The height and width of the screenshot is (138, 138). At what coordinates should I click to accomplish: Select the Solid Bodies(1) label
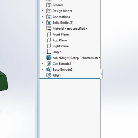[x=63, y=23]
